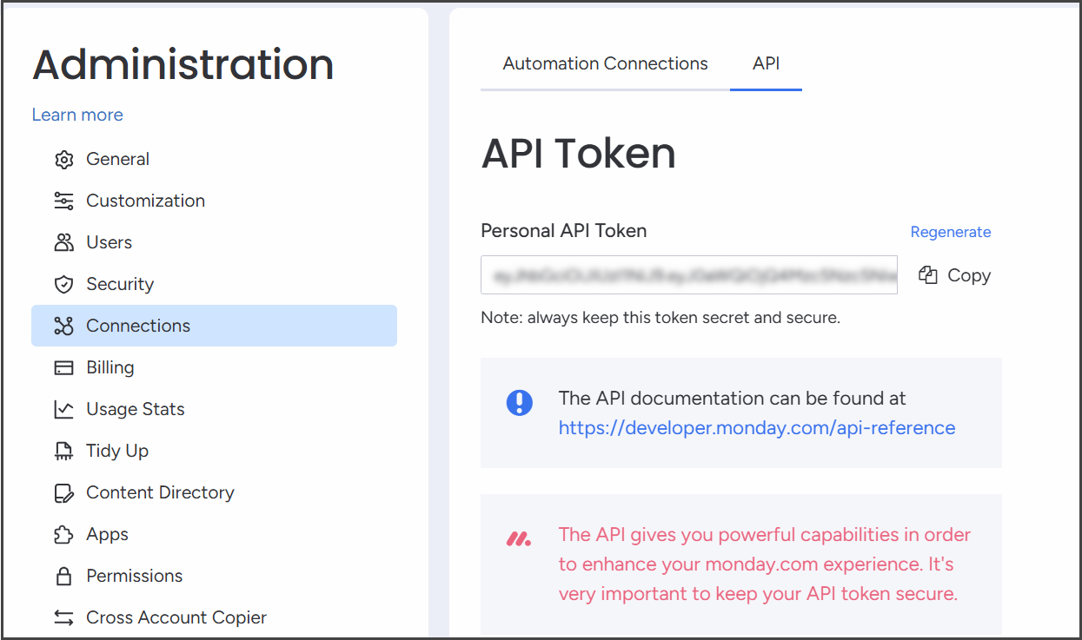Click the General gear icon

coord(63,160)
